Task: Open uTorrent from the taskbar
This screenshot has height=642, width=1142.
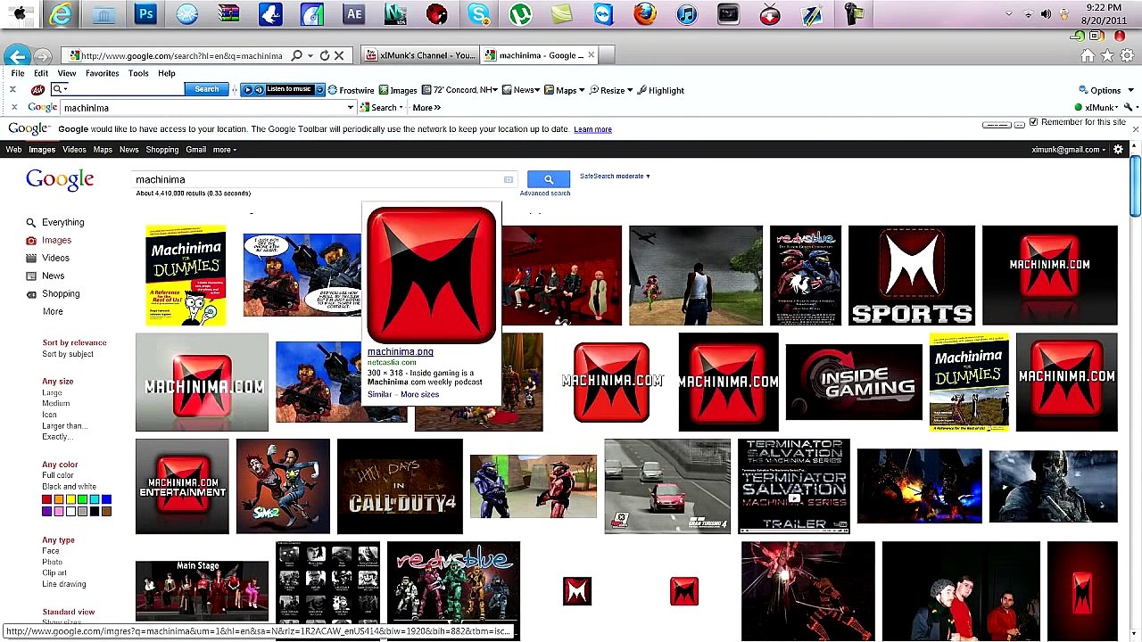Action: (x=520, y=14)
